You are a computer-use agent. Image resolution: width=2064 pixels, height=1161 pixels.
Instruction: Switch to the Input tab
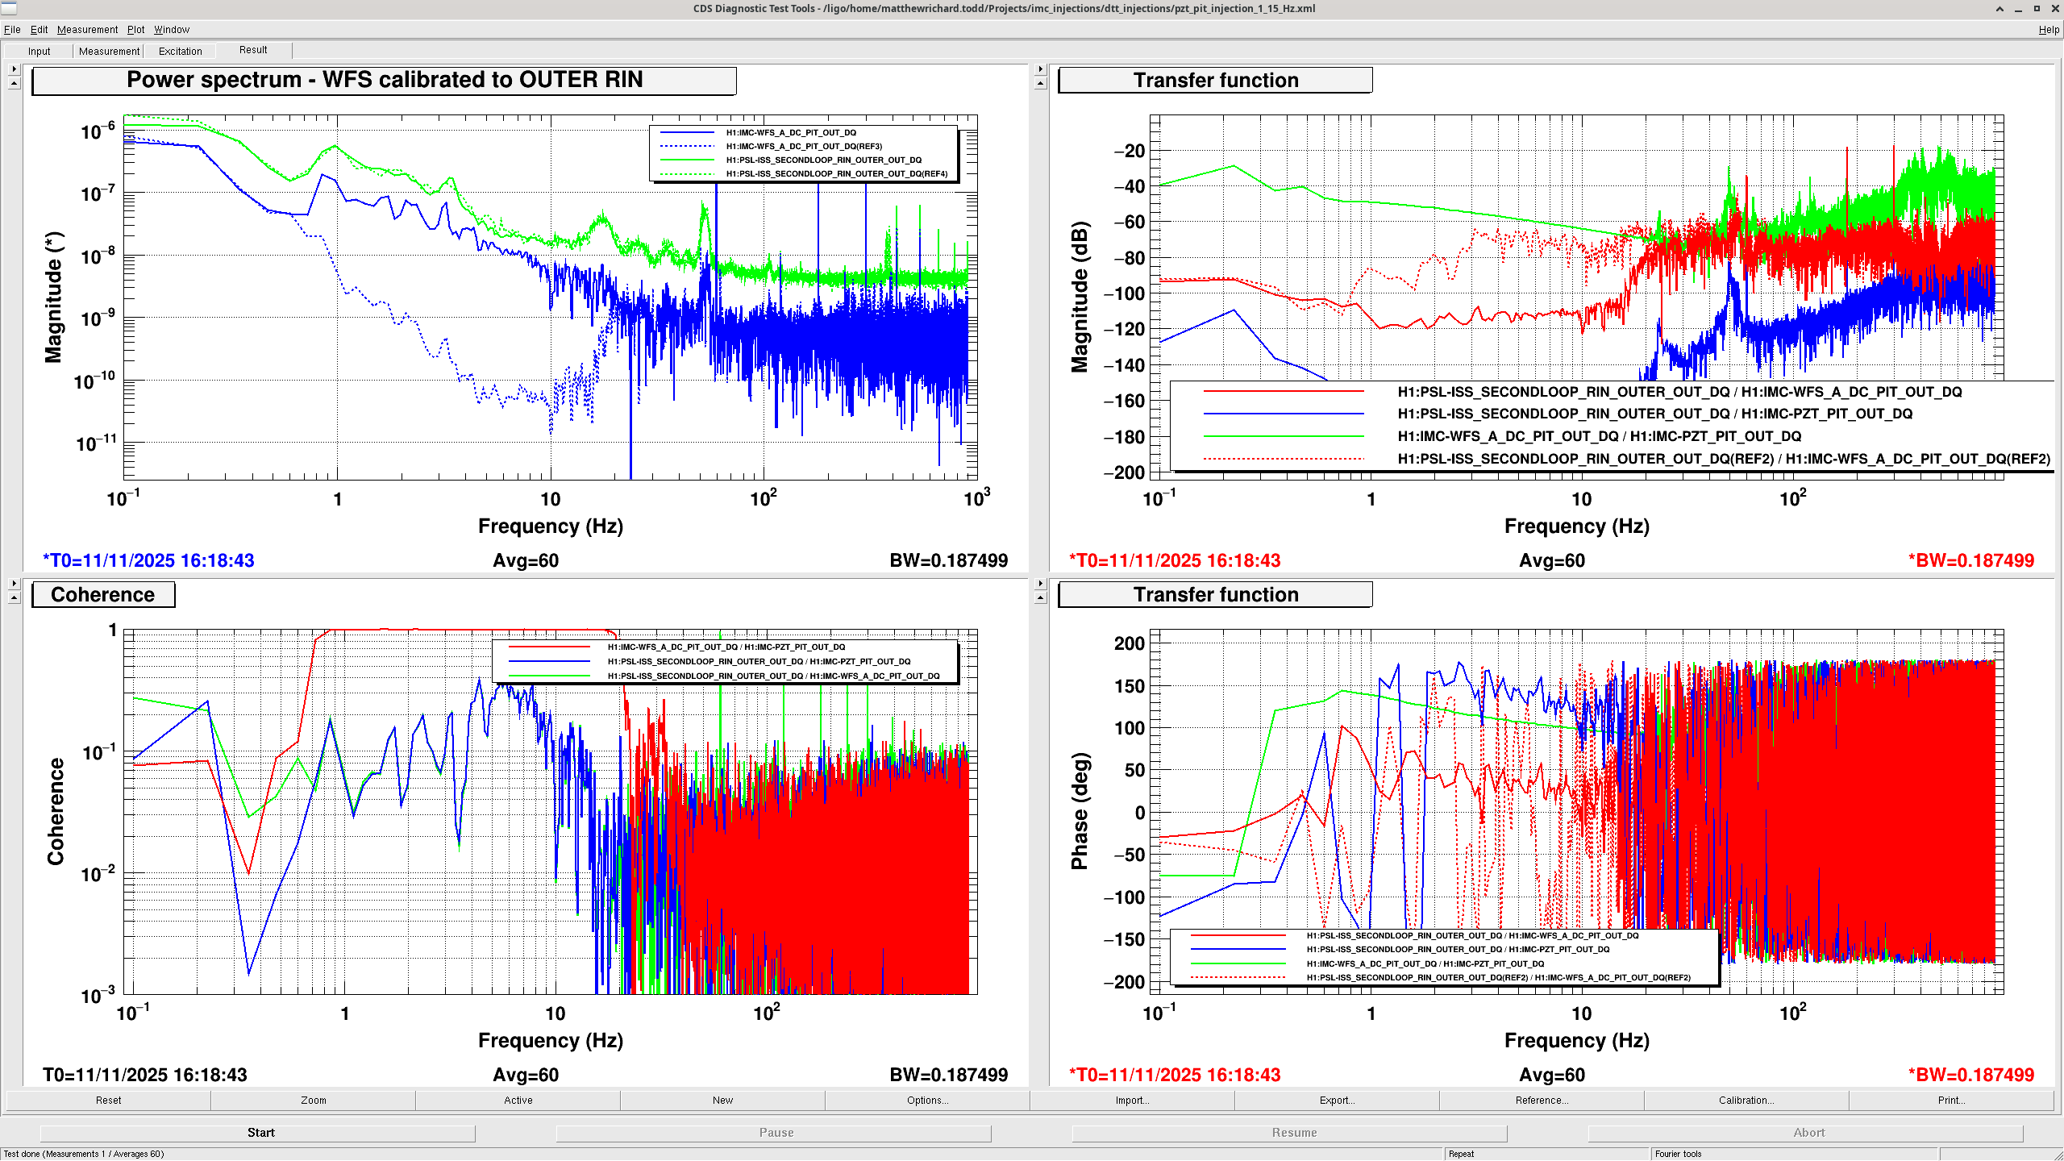coord(39,51)
